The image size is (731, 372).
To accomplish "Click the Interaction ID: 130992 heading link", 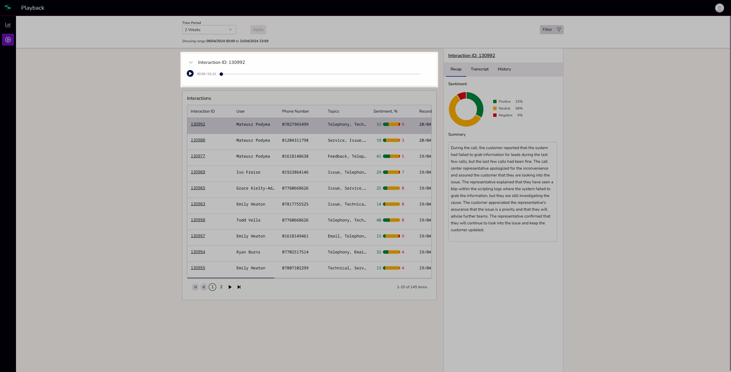I will (471, 56).
